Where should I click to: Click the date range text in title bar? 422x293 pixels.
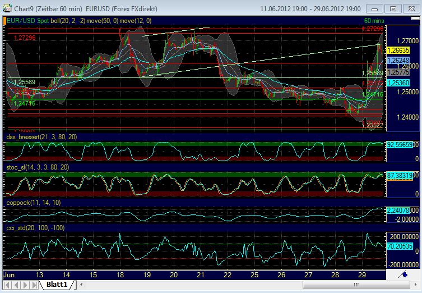click(x=310, y=9)
